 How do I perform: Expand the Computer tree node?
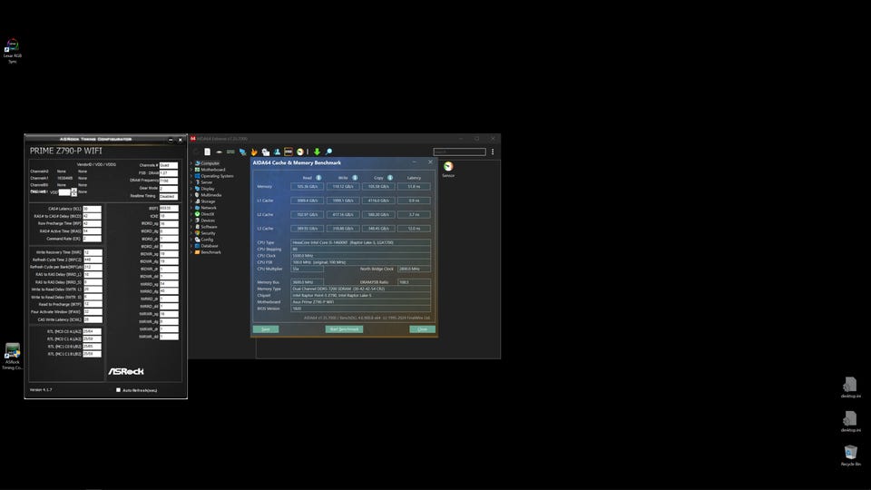(x=191, y=163)
